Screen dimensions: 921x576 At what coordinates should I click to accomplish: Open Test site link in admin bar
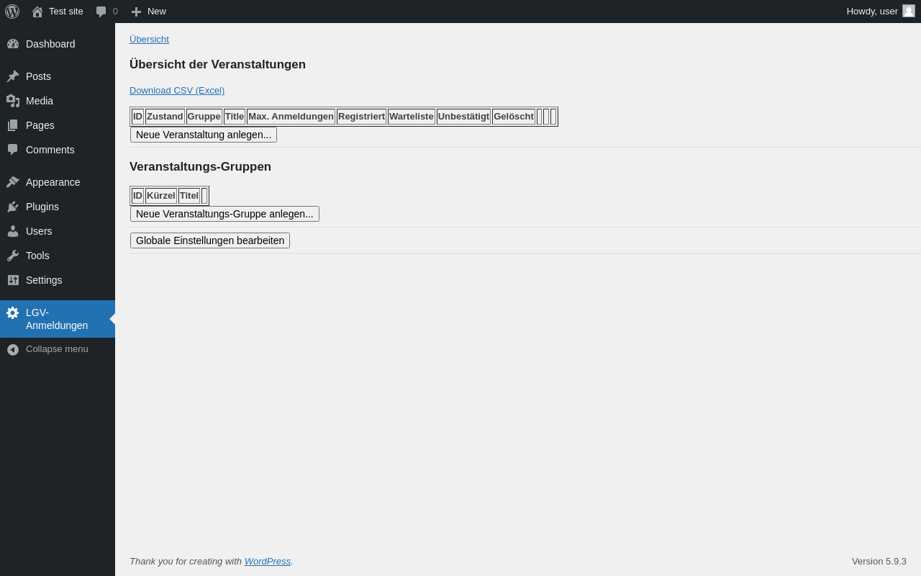tap(58, 12)
